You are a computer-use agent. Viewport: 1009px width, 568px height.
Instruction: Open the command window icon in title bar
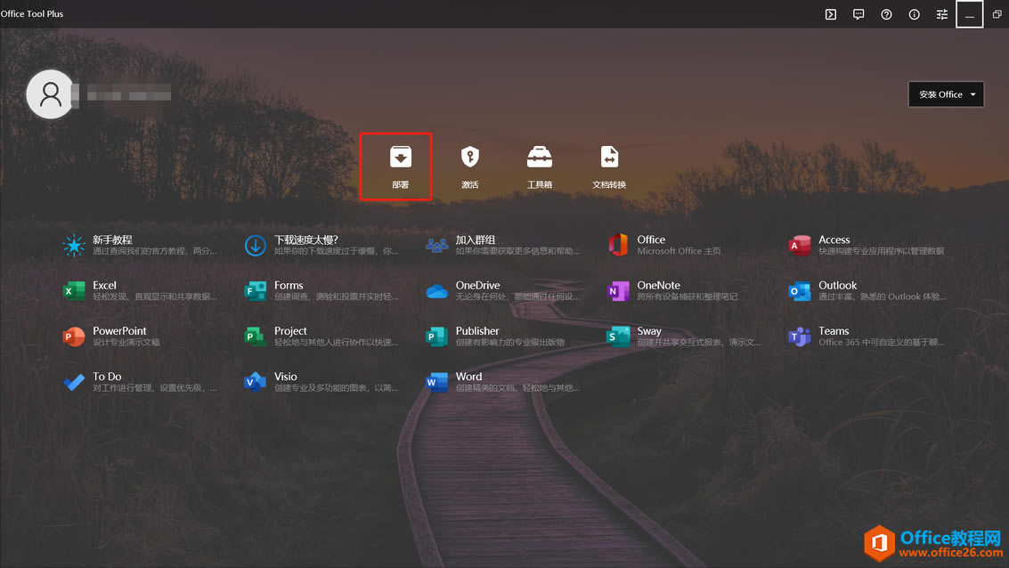click(831, 14)
